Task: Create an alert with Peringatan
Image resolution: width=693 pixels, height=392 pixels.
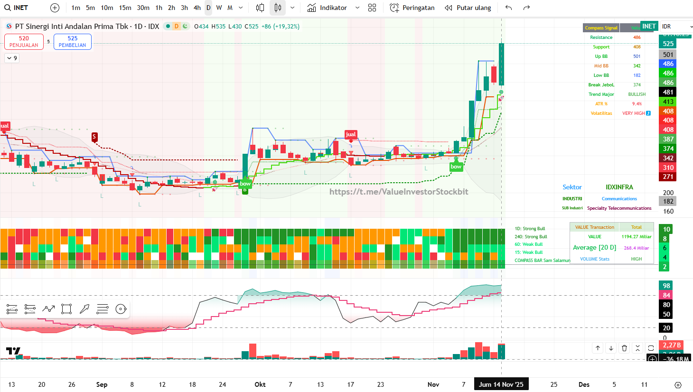Action: [x=412, y=8]
